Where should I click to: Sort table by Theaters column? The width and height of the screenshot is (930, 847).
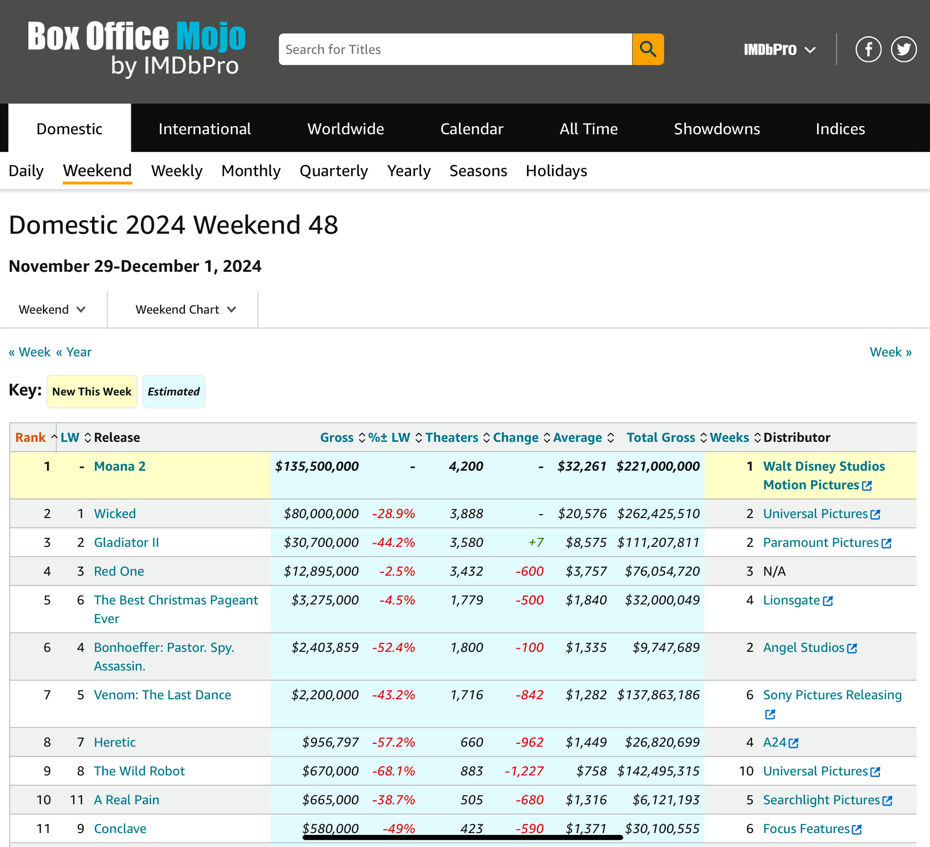pos(457,437)
